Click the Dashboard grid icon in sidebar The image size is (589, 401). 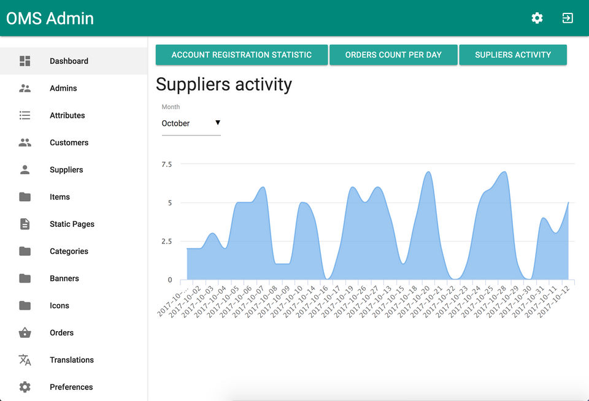(25, 61)
